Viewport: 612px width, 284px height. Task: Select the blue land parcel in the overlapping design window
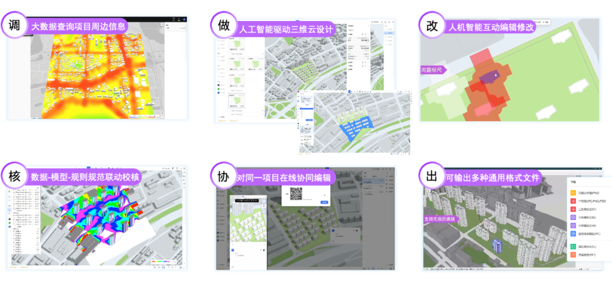coord(357,127)
